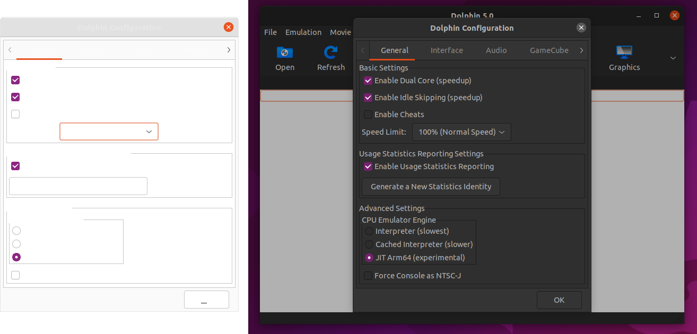Click the bottom-right button in the light window
The image size is (697, 334).
(x=206, y=300)
